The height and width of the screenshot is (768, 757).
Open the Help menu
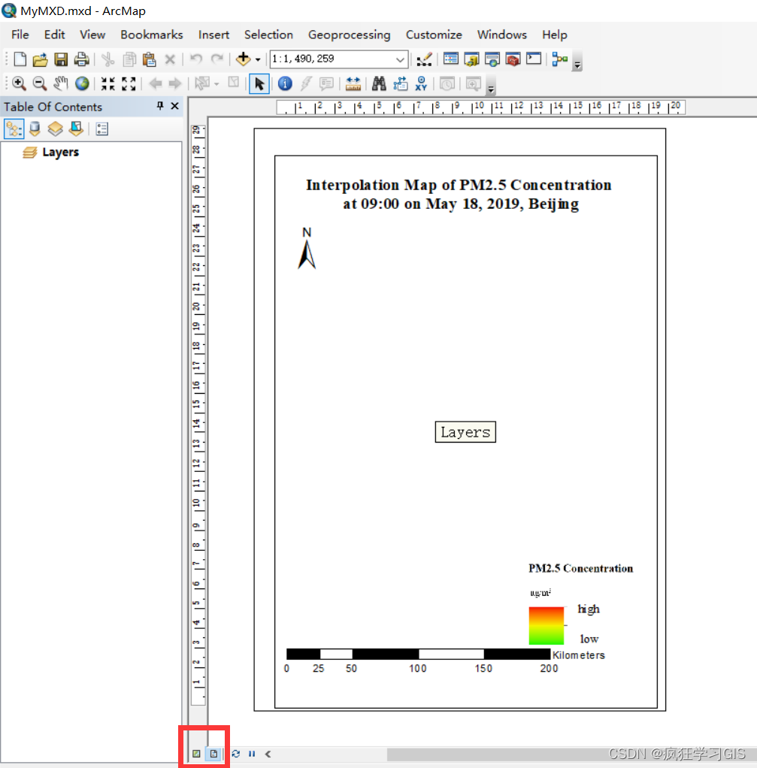tap(555, 35)
